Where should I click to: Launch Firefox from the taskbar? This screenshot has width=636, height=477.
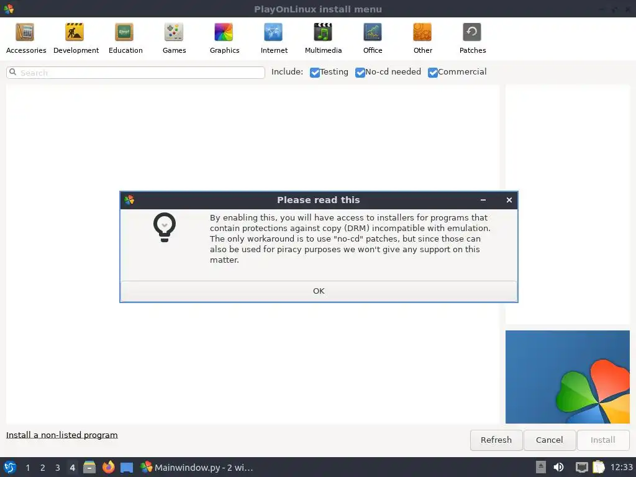pyautogui.click(x=108, y=467)
